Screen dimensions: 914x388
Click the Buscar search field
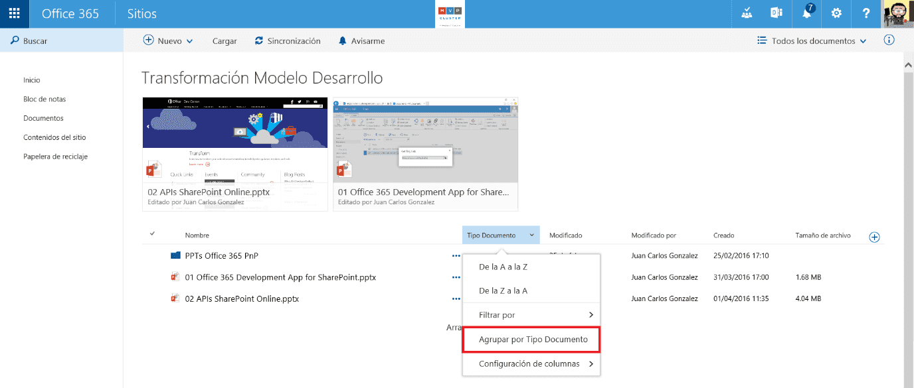click(61, 40)
